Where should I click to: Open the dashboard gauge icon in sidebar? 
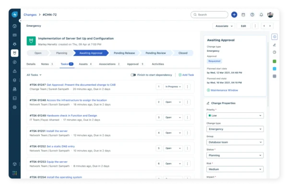tap(15, 26)
